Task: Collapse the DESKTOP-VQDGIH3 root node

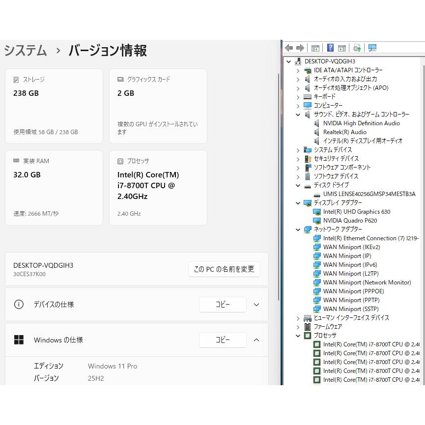Action: tap(289, 62)
